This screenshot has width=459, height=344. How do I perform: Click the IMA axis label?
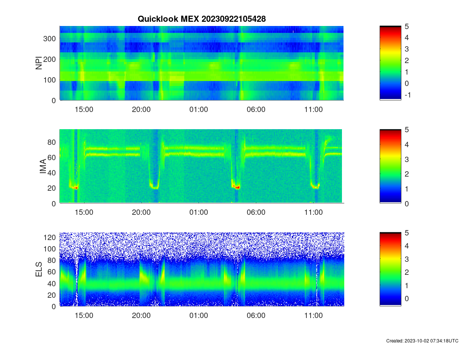[42, 166]
